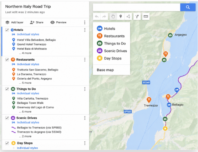Choose the Add marker tool

pyautogui.click(x=121, y=16)
